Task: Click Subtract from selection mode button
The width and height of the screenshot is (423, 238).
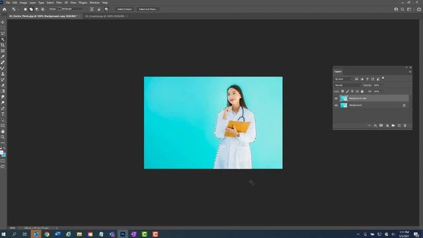Action: coord(37,9)
